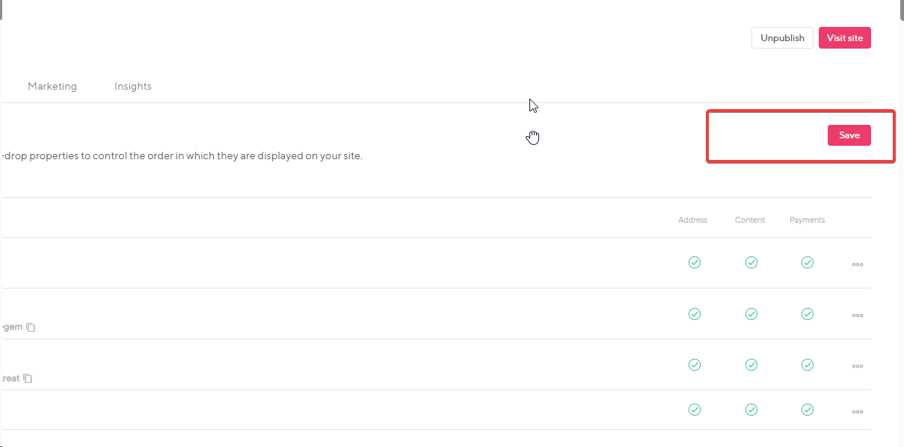Image resolution: width=904 pixels, height=447 pixels.
Task: Copy the URL ending in reat
Action: coord(28,378)
